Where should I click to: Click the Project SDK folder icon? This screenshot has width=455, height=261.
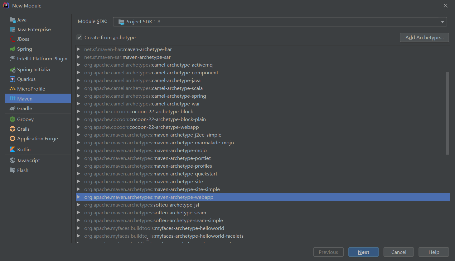pos(121,22)
